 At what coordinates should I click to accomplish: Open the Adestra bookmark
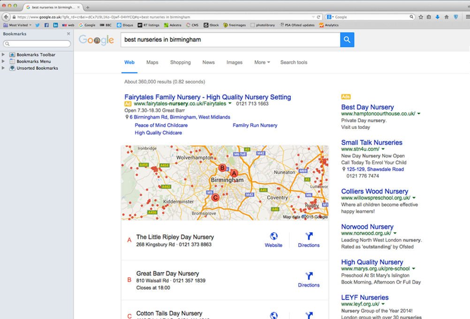tap(173, 25)
